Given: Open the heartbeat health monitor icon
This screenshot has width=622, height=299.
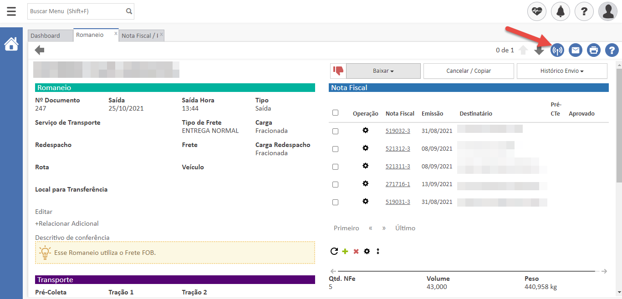Looking at the screenshot, I should [537, 11].
